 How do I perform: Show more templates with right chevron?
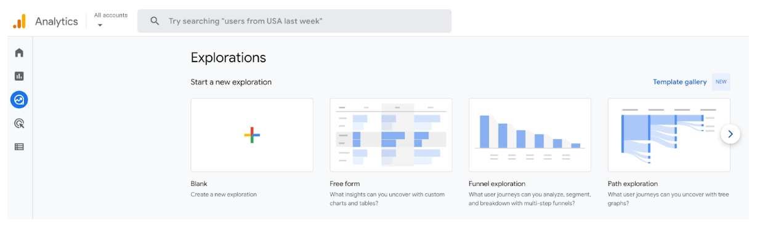[730, 134]
